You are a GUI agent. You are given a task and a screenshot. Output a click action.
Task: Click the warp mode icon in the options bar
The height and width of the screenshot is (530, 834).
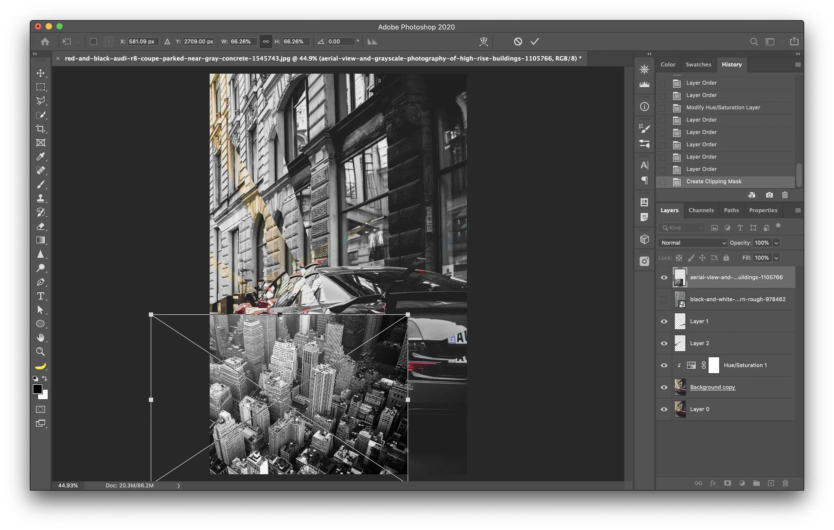pyautogui.click(x=483, y=42)
